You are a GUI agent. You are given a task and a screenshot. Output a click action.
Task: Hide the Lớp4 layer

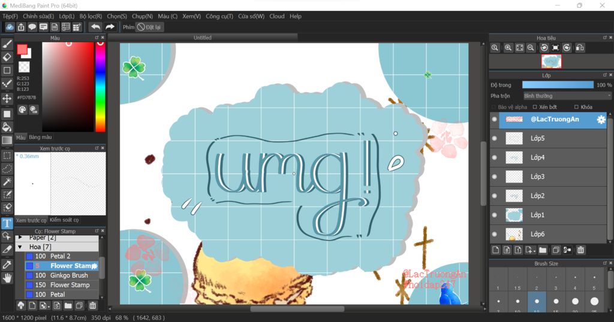[x=495, y=157]
